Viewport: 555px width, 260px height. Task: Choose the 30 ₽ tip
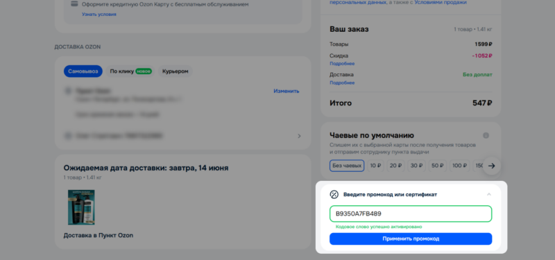[417, 166]
